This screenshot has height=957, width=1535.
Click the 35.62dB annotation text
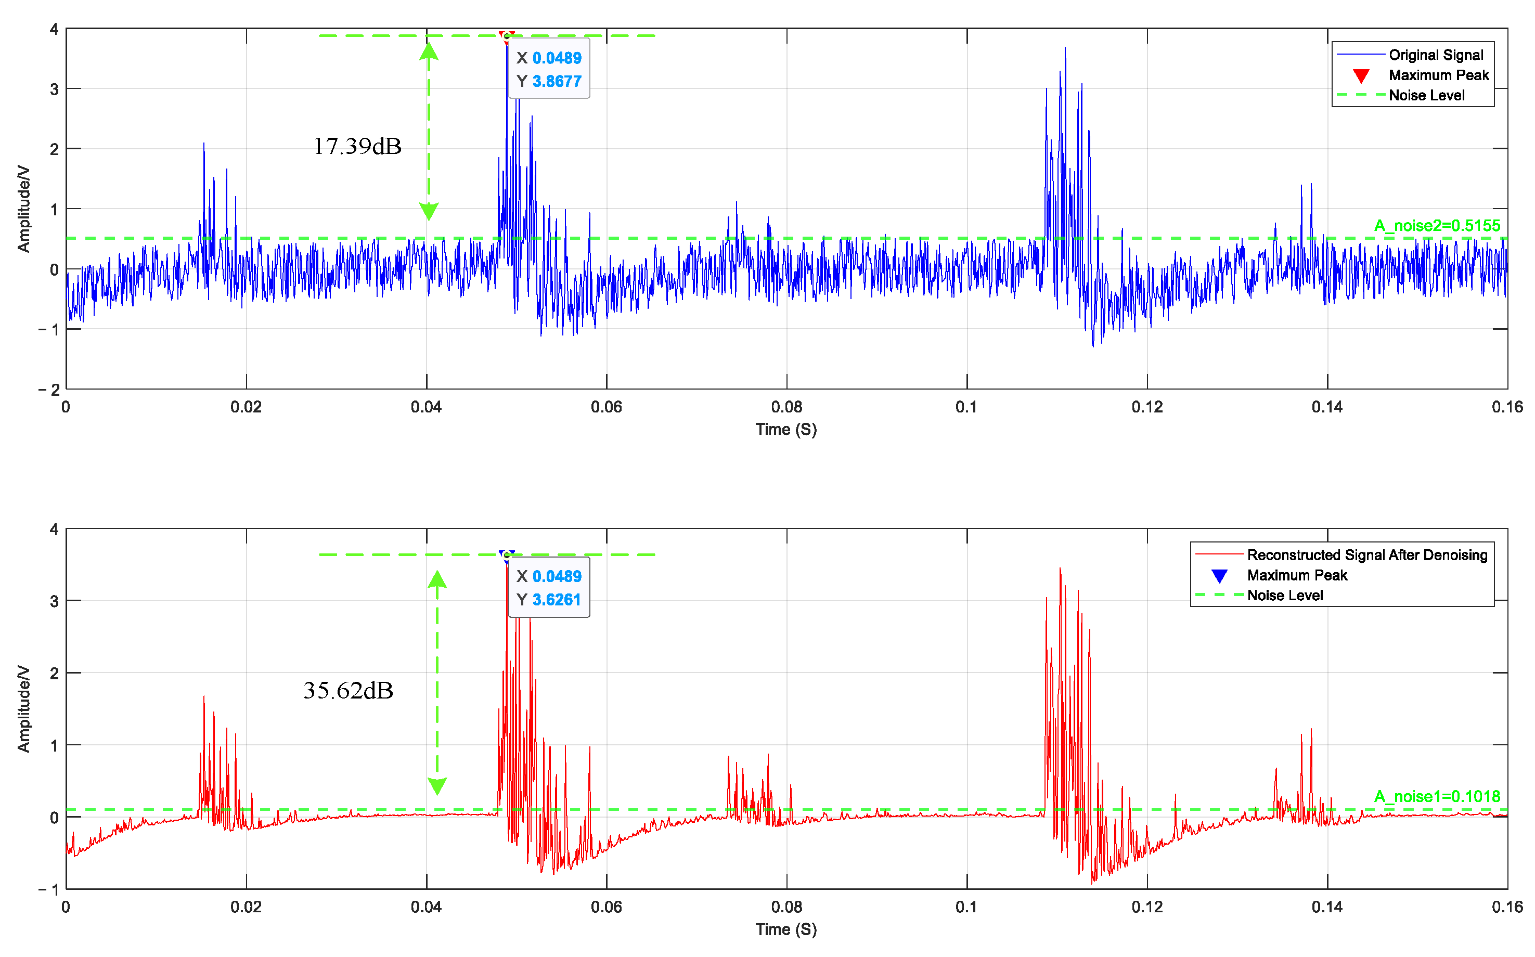[x=348, y=691]
